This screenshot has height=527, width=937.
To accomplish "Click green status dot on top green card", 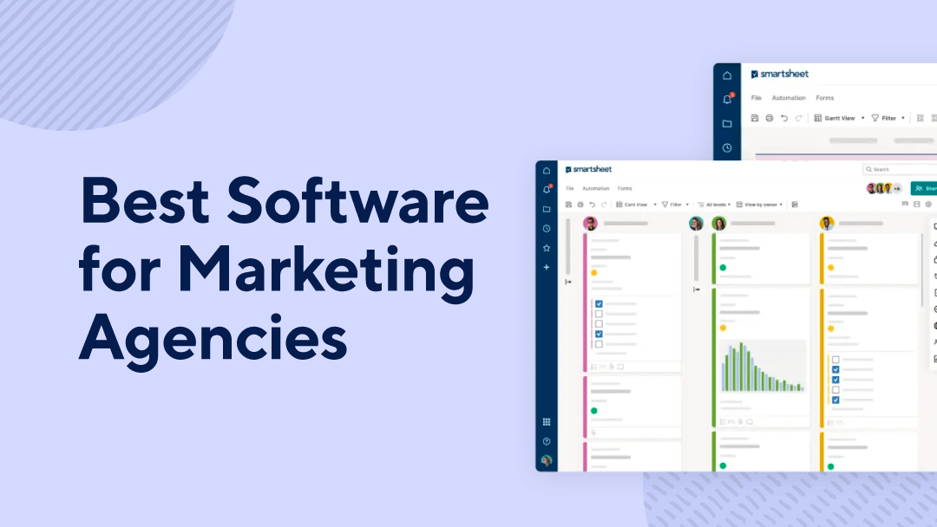I will [723, 267].
